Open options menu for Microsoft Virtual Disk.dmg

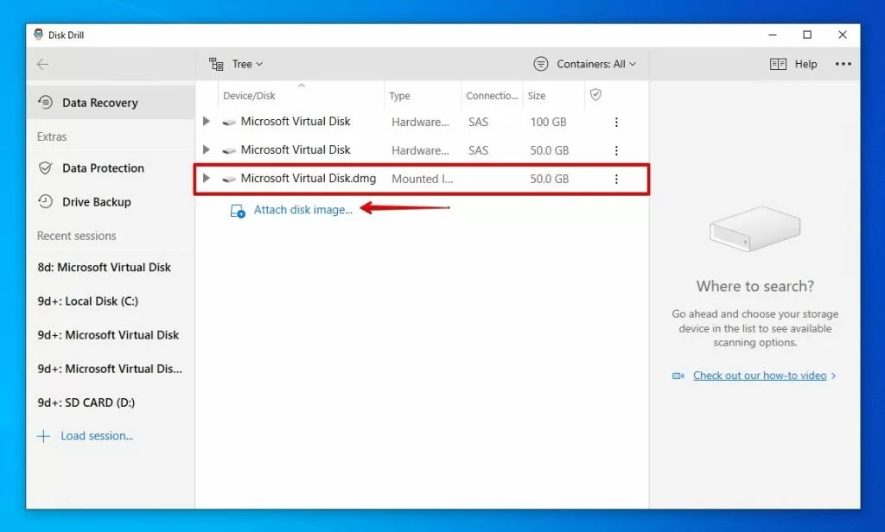(616, 179)
